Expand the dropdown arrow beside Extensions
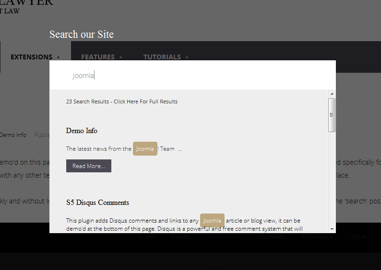The height and width of the screenshot is (270, 381). pyautogui.click(x=58, y=57)
